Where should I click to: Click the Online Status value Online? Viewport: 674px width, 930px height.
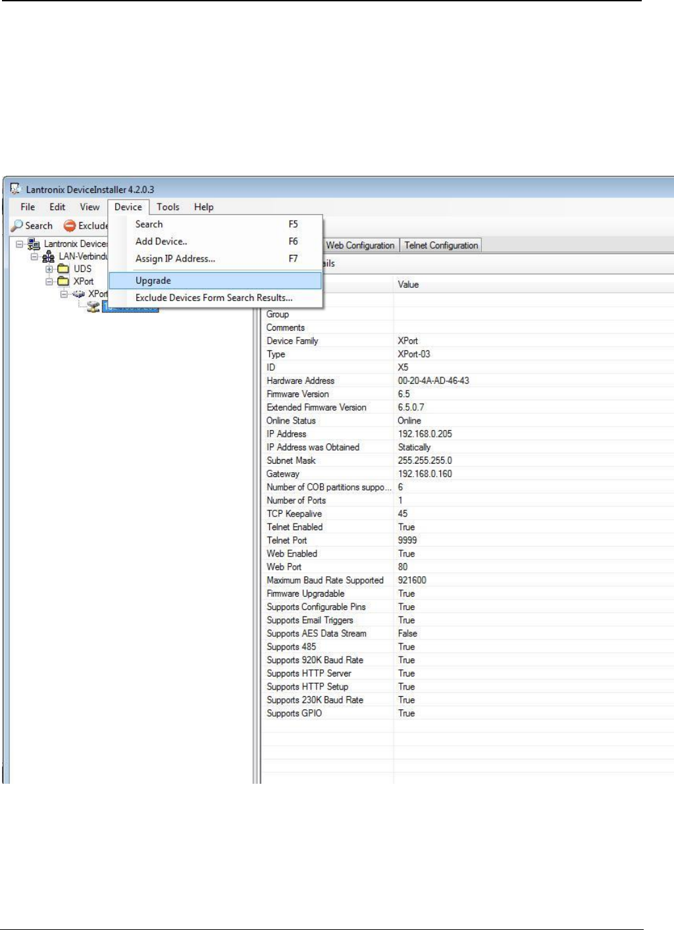click(409, 420)
